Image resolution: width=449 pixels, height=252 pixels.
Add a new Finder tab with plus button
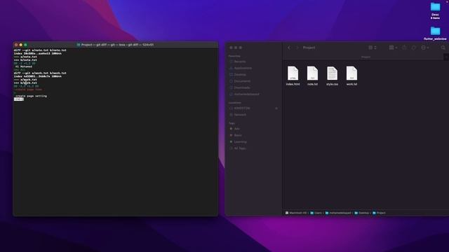(x=446, y=57)
